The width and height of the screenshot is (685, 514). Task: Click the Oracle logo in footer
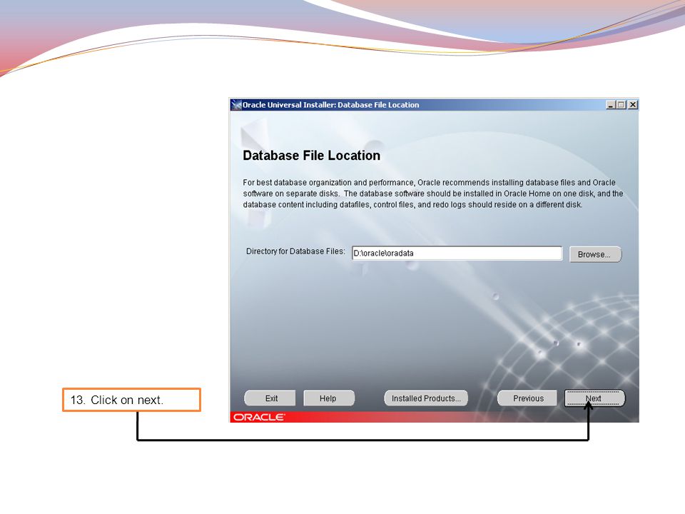[x=259, y=417]
